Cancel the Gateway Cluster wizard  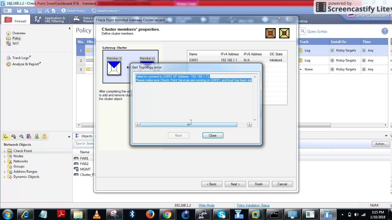282,184
